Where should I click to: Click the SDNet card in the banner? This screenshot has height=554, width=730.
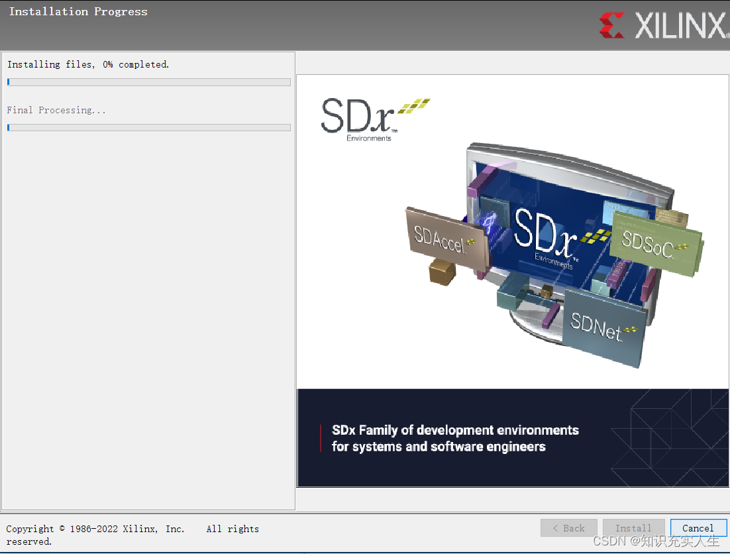pos(604,327)
